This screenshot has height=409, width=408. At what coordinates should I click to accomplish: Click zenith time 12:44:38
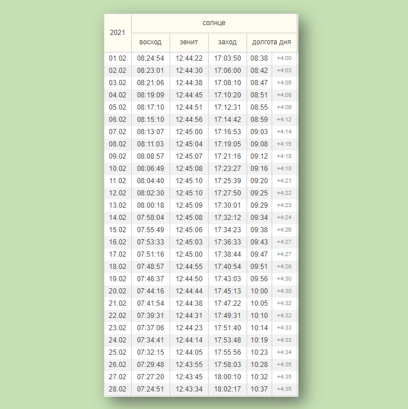(189, 83)
